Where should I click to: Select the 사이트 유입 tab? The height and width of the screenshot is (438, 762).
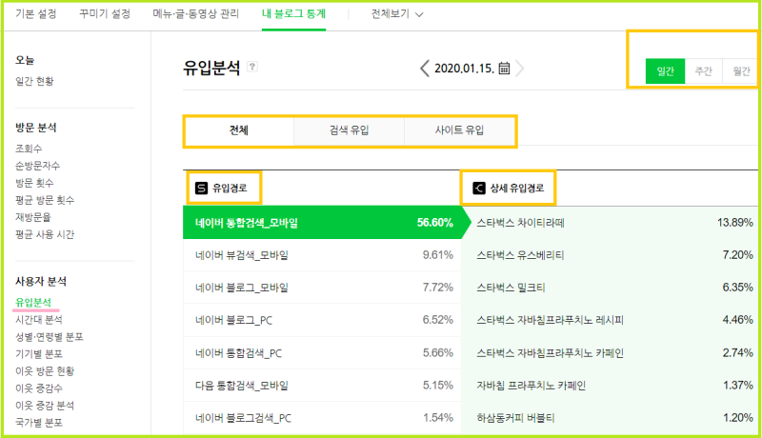(459, 130)
